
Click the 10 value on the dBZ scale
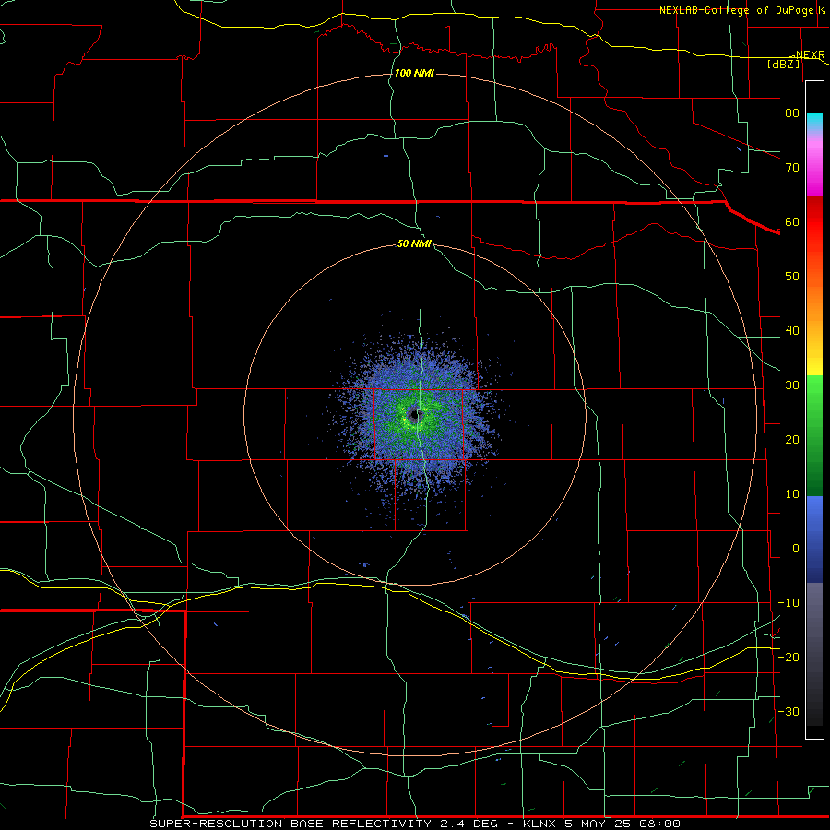click(x=792, y=494)
